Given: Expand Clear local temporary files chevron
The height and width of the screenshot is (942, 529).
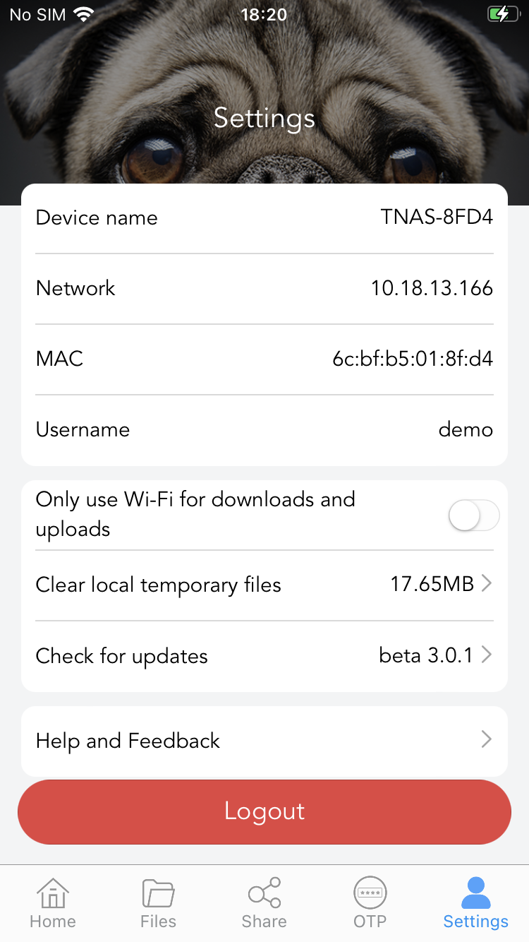Looking at the screenshot, I should [x=487, y=584].
